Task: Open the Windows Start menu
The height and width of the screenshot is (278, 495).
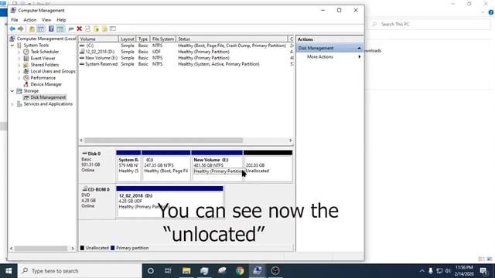Action: pyautogui.click(x=9, y=271)
